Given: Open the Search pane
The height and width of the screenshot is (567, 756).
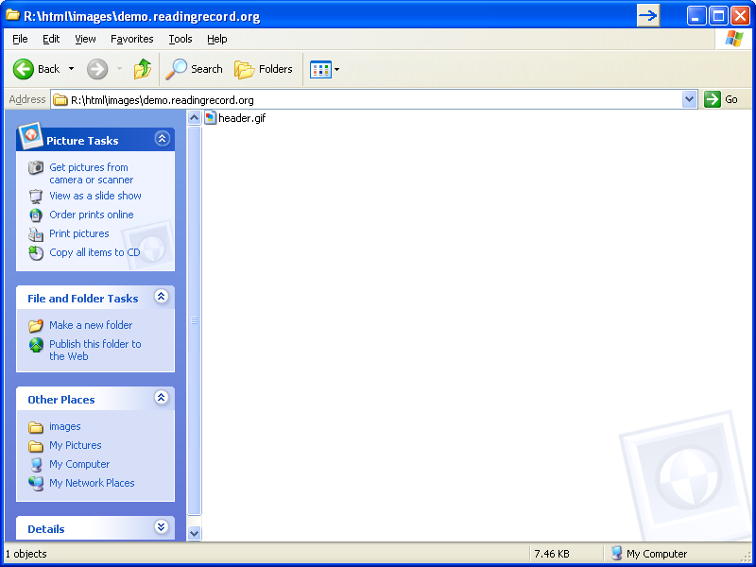Looking at the screenshot, I should [194, 69].
